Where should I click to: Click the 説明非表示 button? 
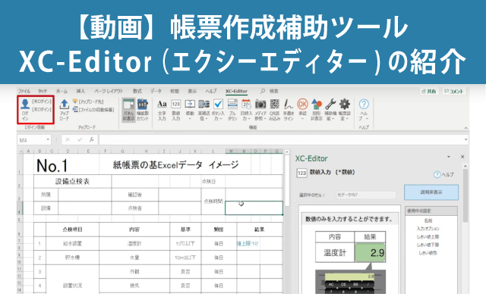click(x=431, y=192)
